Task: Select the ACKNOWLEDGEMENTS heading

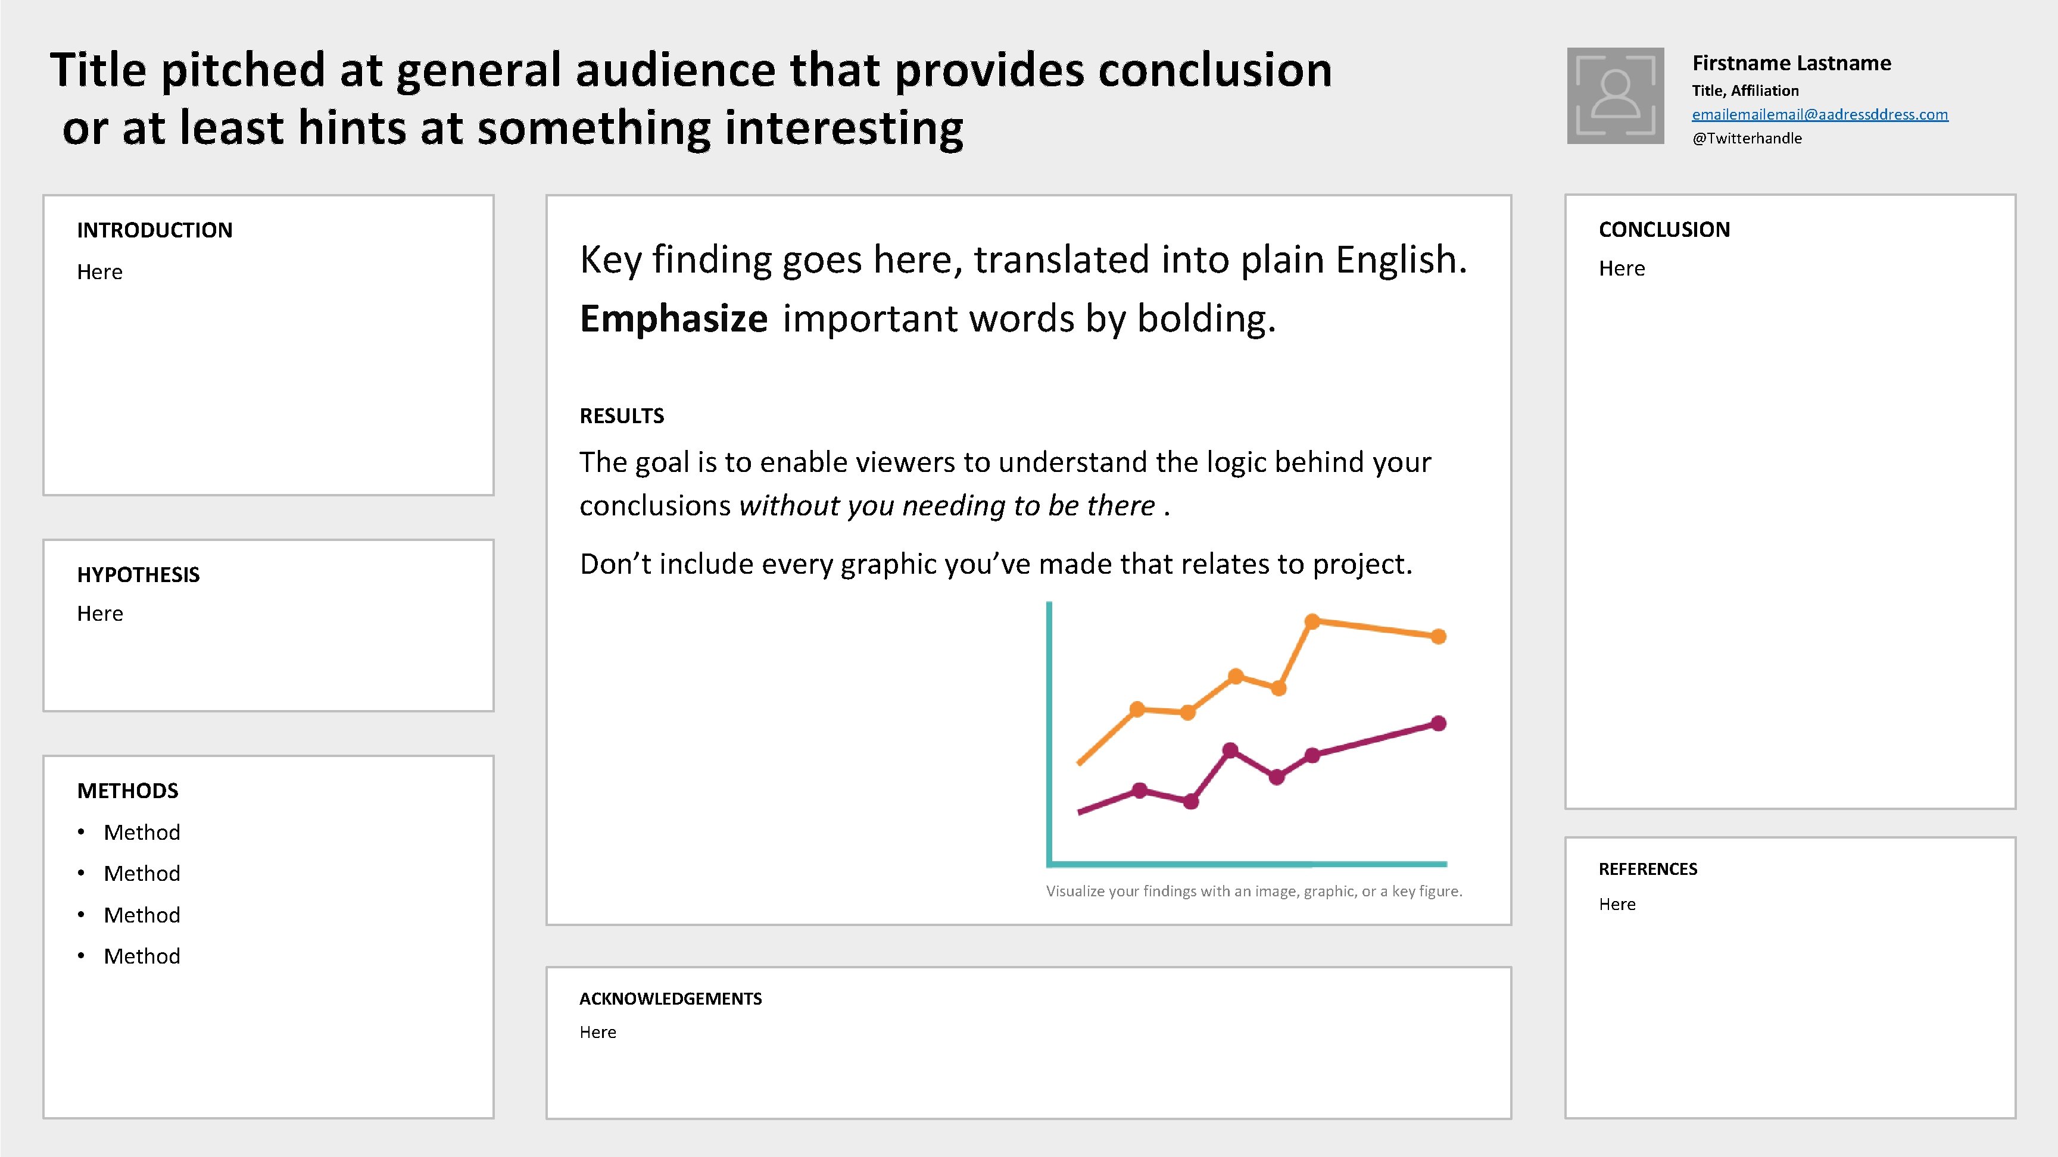Action: 671,999
